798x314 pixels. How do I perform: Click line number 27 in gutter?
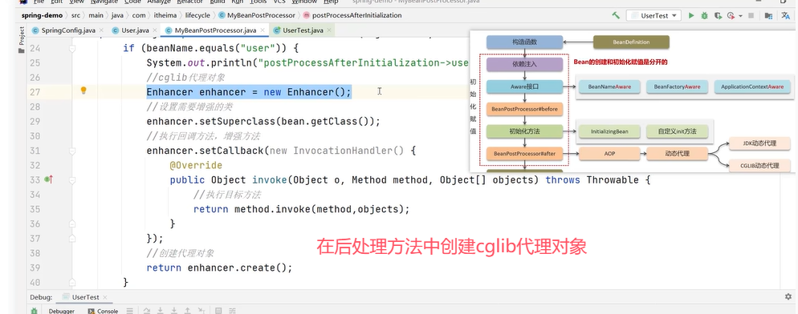pyautogui.click(x=34, y=92)
